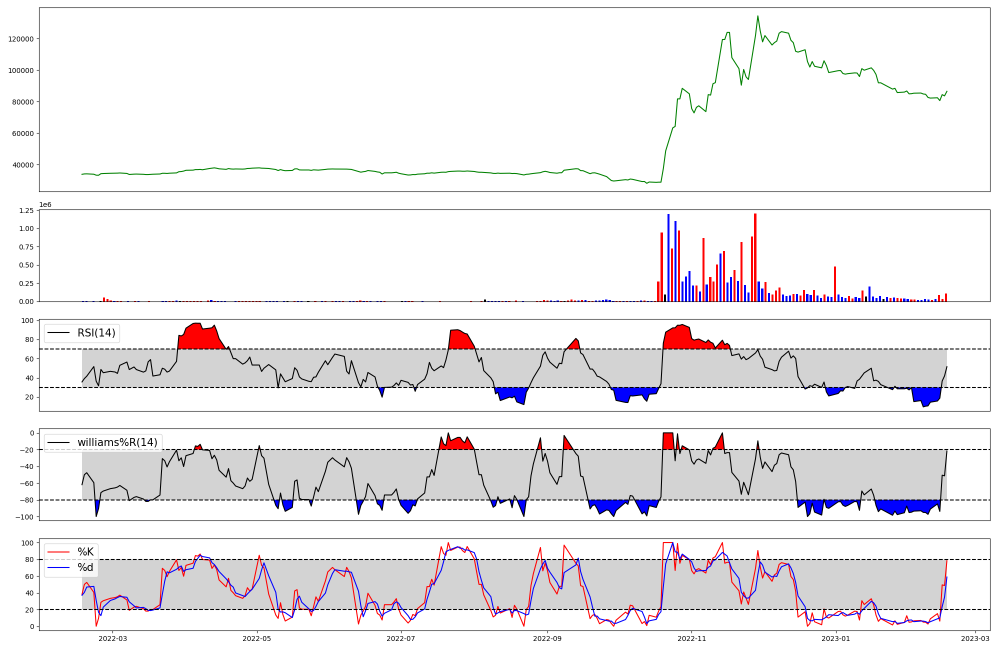Click the blue %d line swatch in legend
Image resolution: width=1000 pixels, height=650 pixels.
click(x=58, y=567)
